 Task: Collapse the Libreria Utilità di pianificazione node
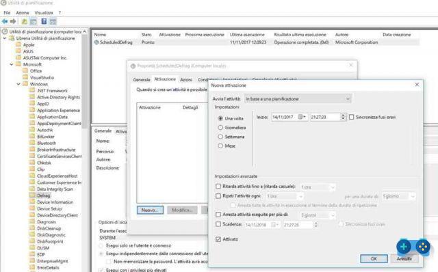(x=5, y=38)
